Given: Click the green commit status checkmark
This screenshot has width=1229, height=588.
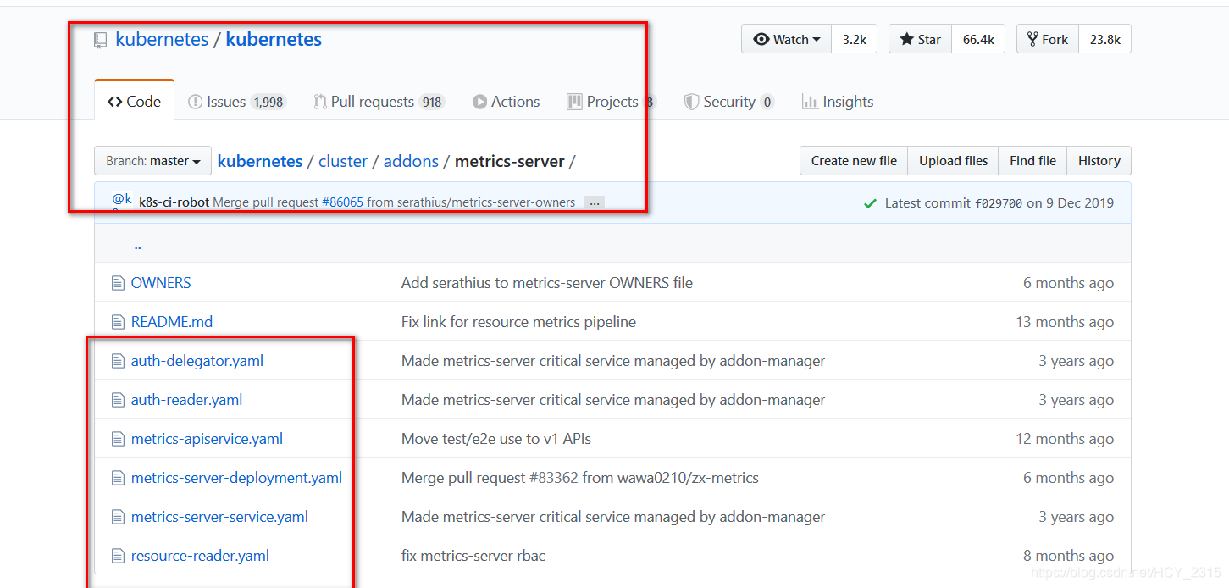Looking at the screenshot, I should [870, 203].
